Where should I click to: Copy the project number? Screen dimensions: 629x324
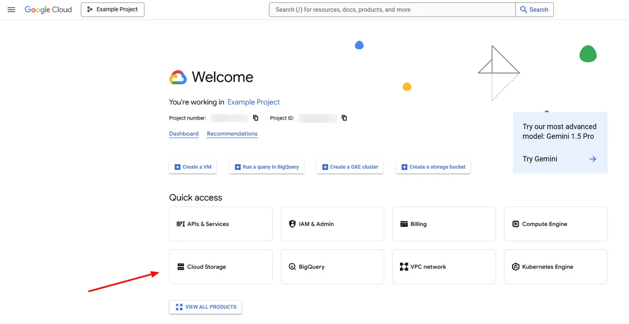(256, 118)
